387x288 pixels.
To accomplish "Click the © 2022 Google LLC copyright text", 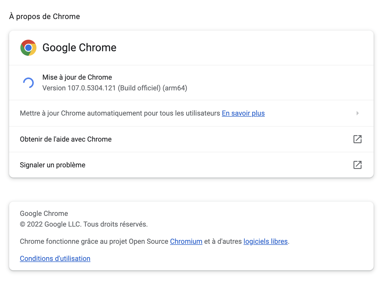I will pyautogui.click(x=84, y=224).
